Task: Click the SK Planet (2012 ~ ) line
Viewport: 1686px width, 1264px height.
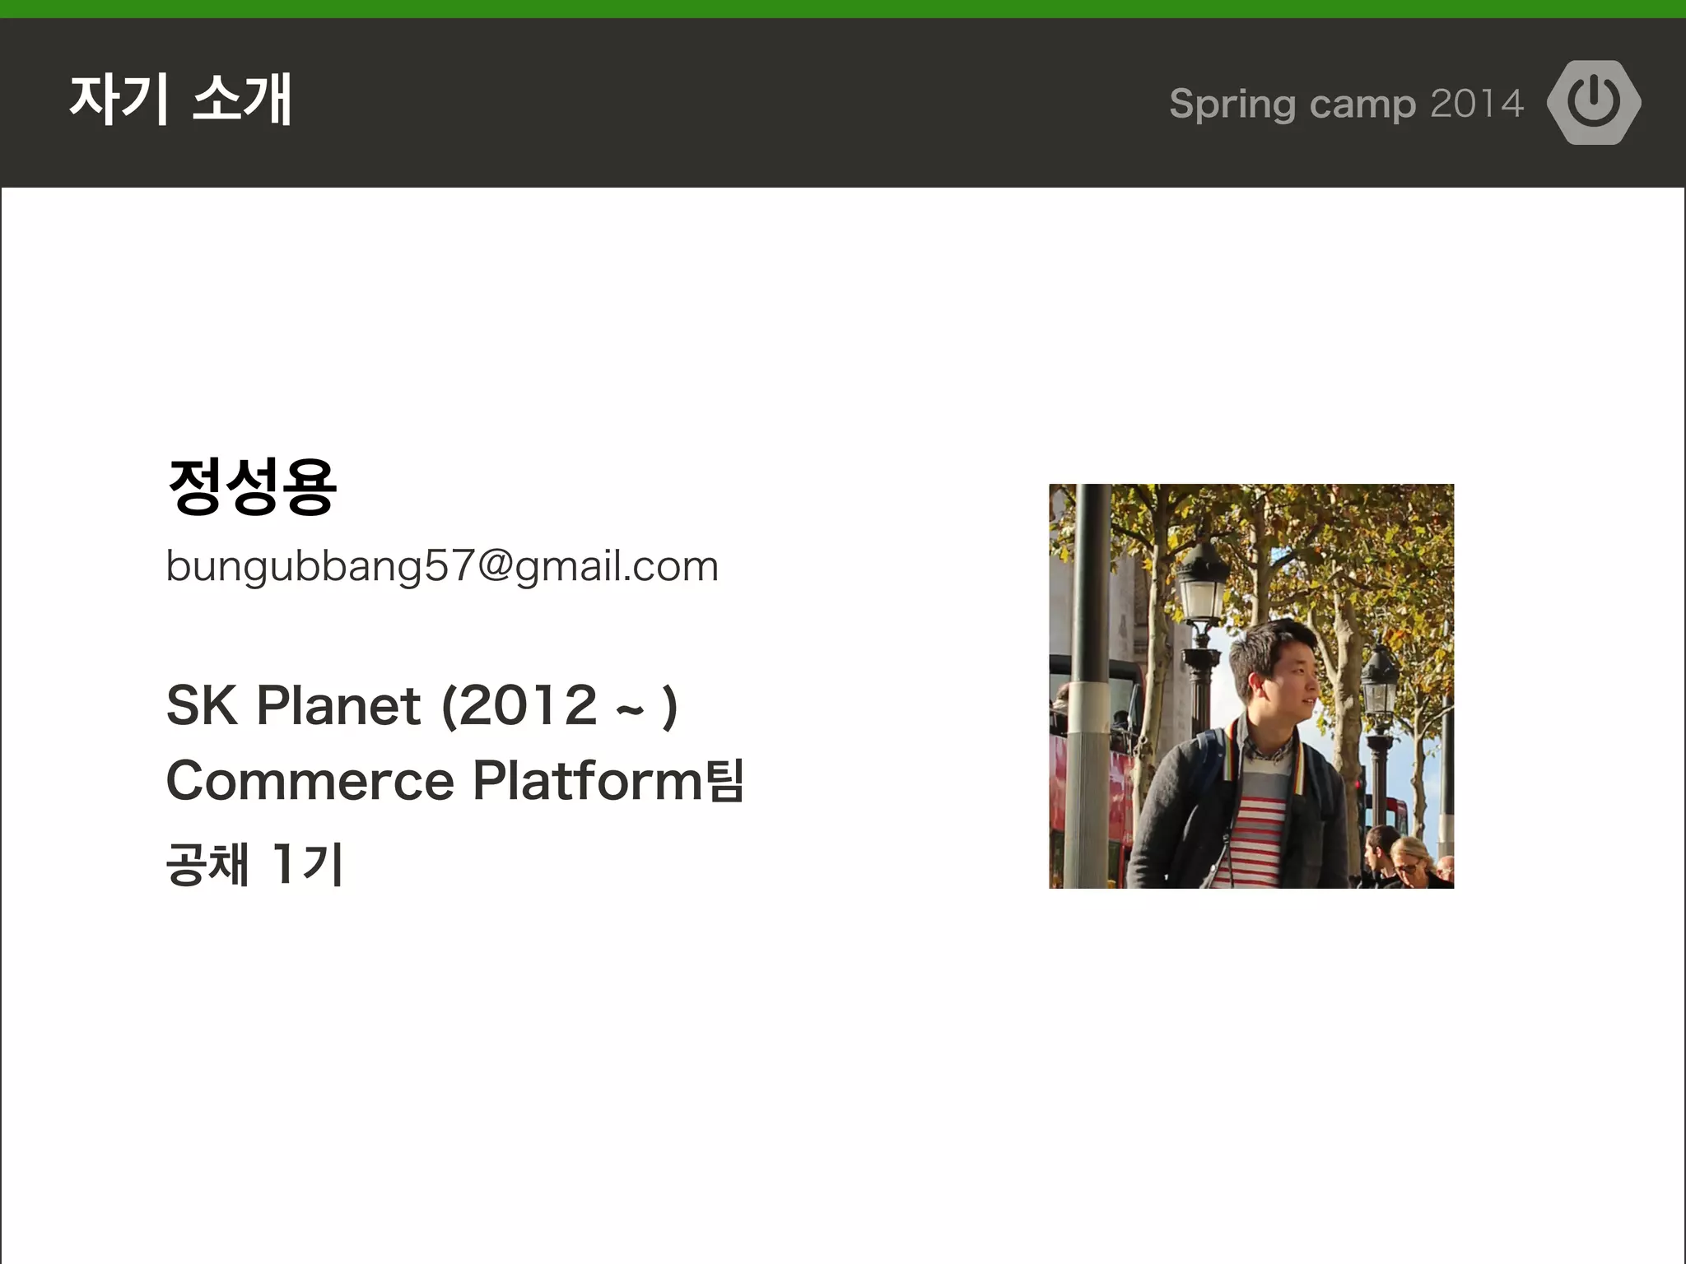Action: [x=422, y=705]
